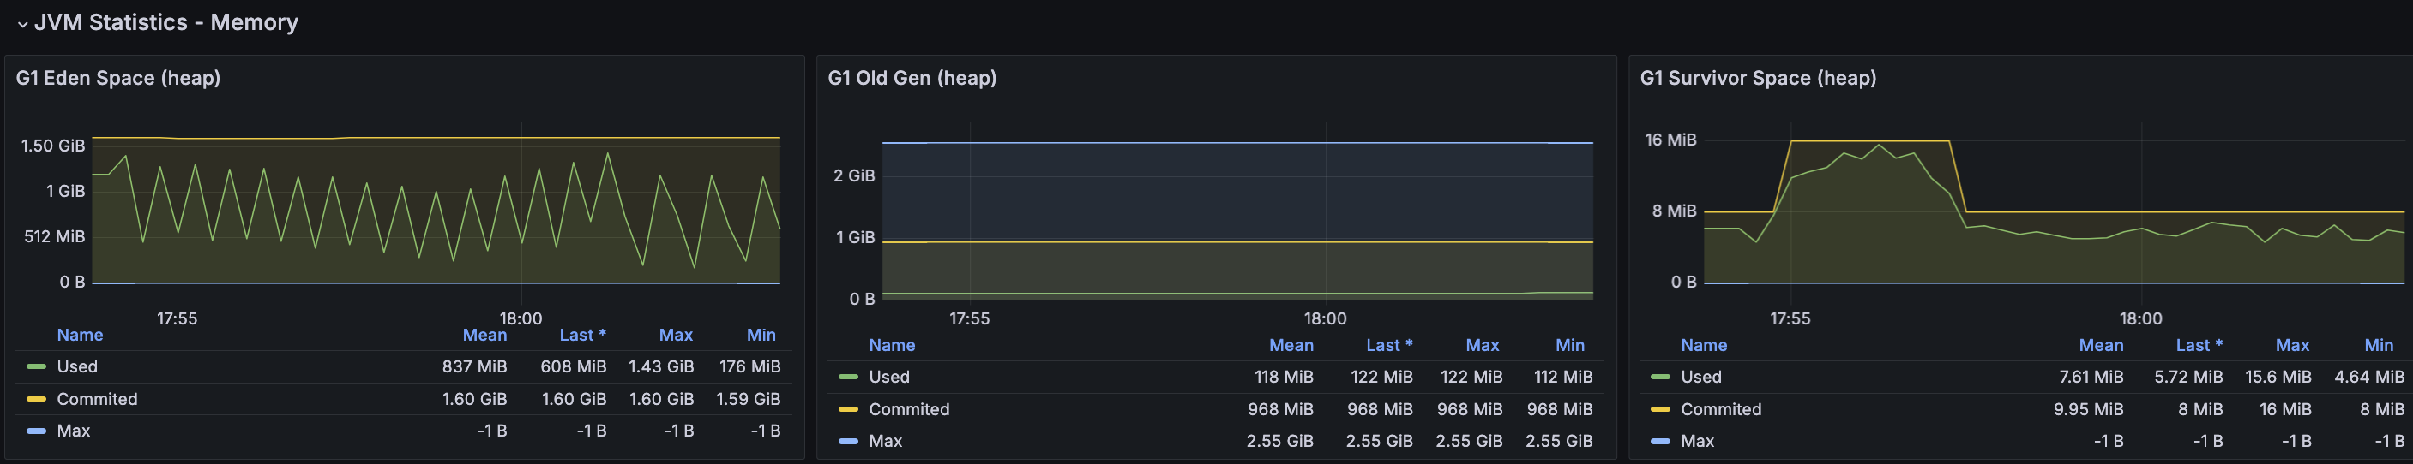Open the G1 Survivor Space (heap) panel menu
The height and width of the screenshot is (464, 2413).
point(1758,78)
